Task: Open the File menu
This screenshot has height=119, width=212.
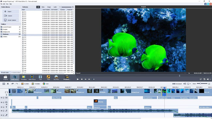Action: coord(1,4)
